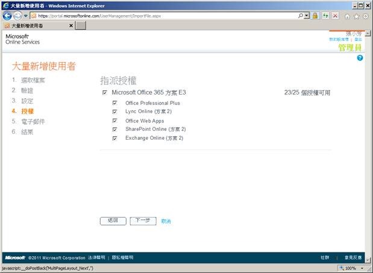
Task: Click the 下一步 next button
Action: point(143,221)
